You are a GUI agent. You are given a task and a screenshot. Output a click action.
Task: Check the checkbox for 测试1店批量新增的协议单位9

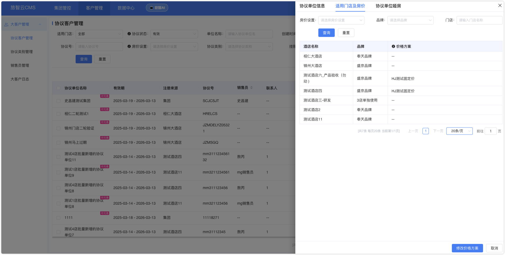click(x=58, y=172)
